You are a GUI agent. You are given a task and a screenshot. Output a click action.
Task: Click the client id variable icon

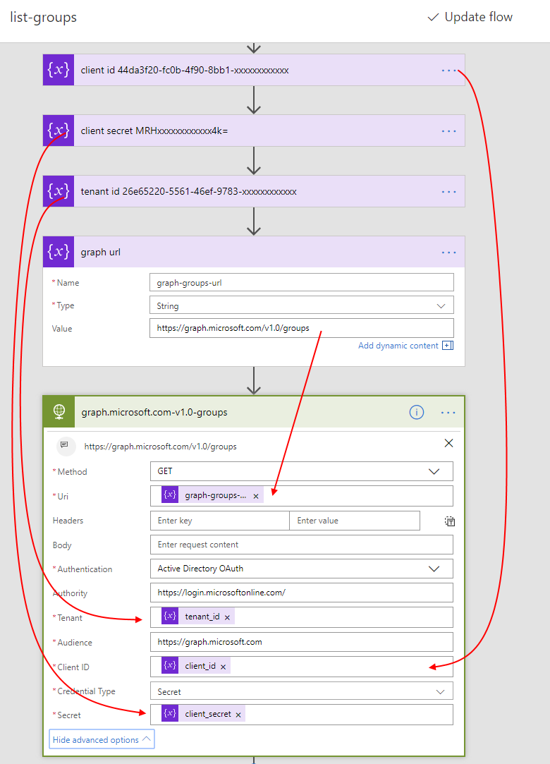pos(58,71)
